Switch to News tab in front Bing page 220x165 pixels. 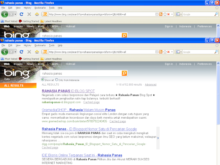tap(30, 64)
